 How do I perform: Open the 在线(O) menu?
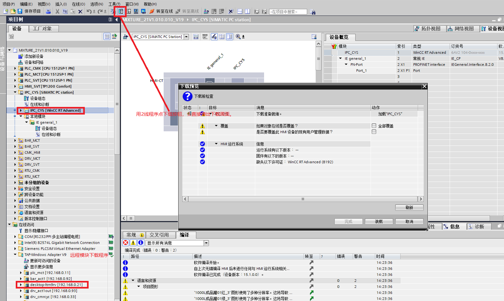pyautogui.click(x=79, y=4)
